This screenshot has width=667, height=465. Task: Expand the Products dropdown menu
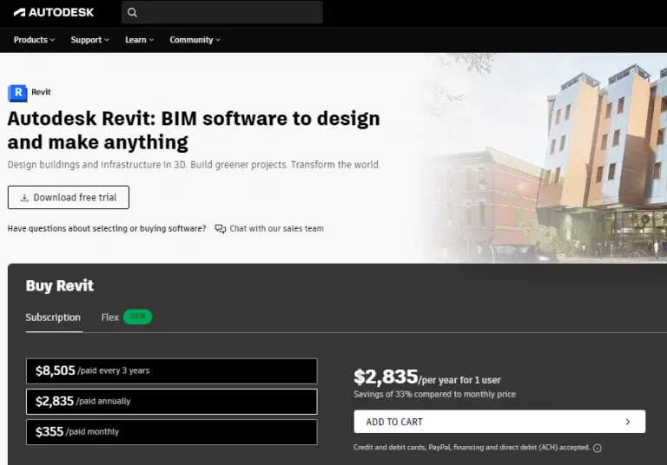click(34, 40)
